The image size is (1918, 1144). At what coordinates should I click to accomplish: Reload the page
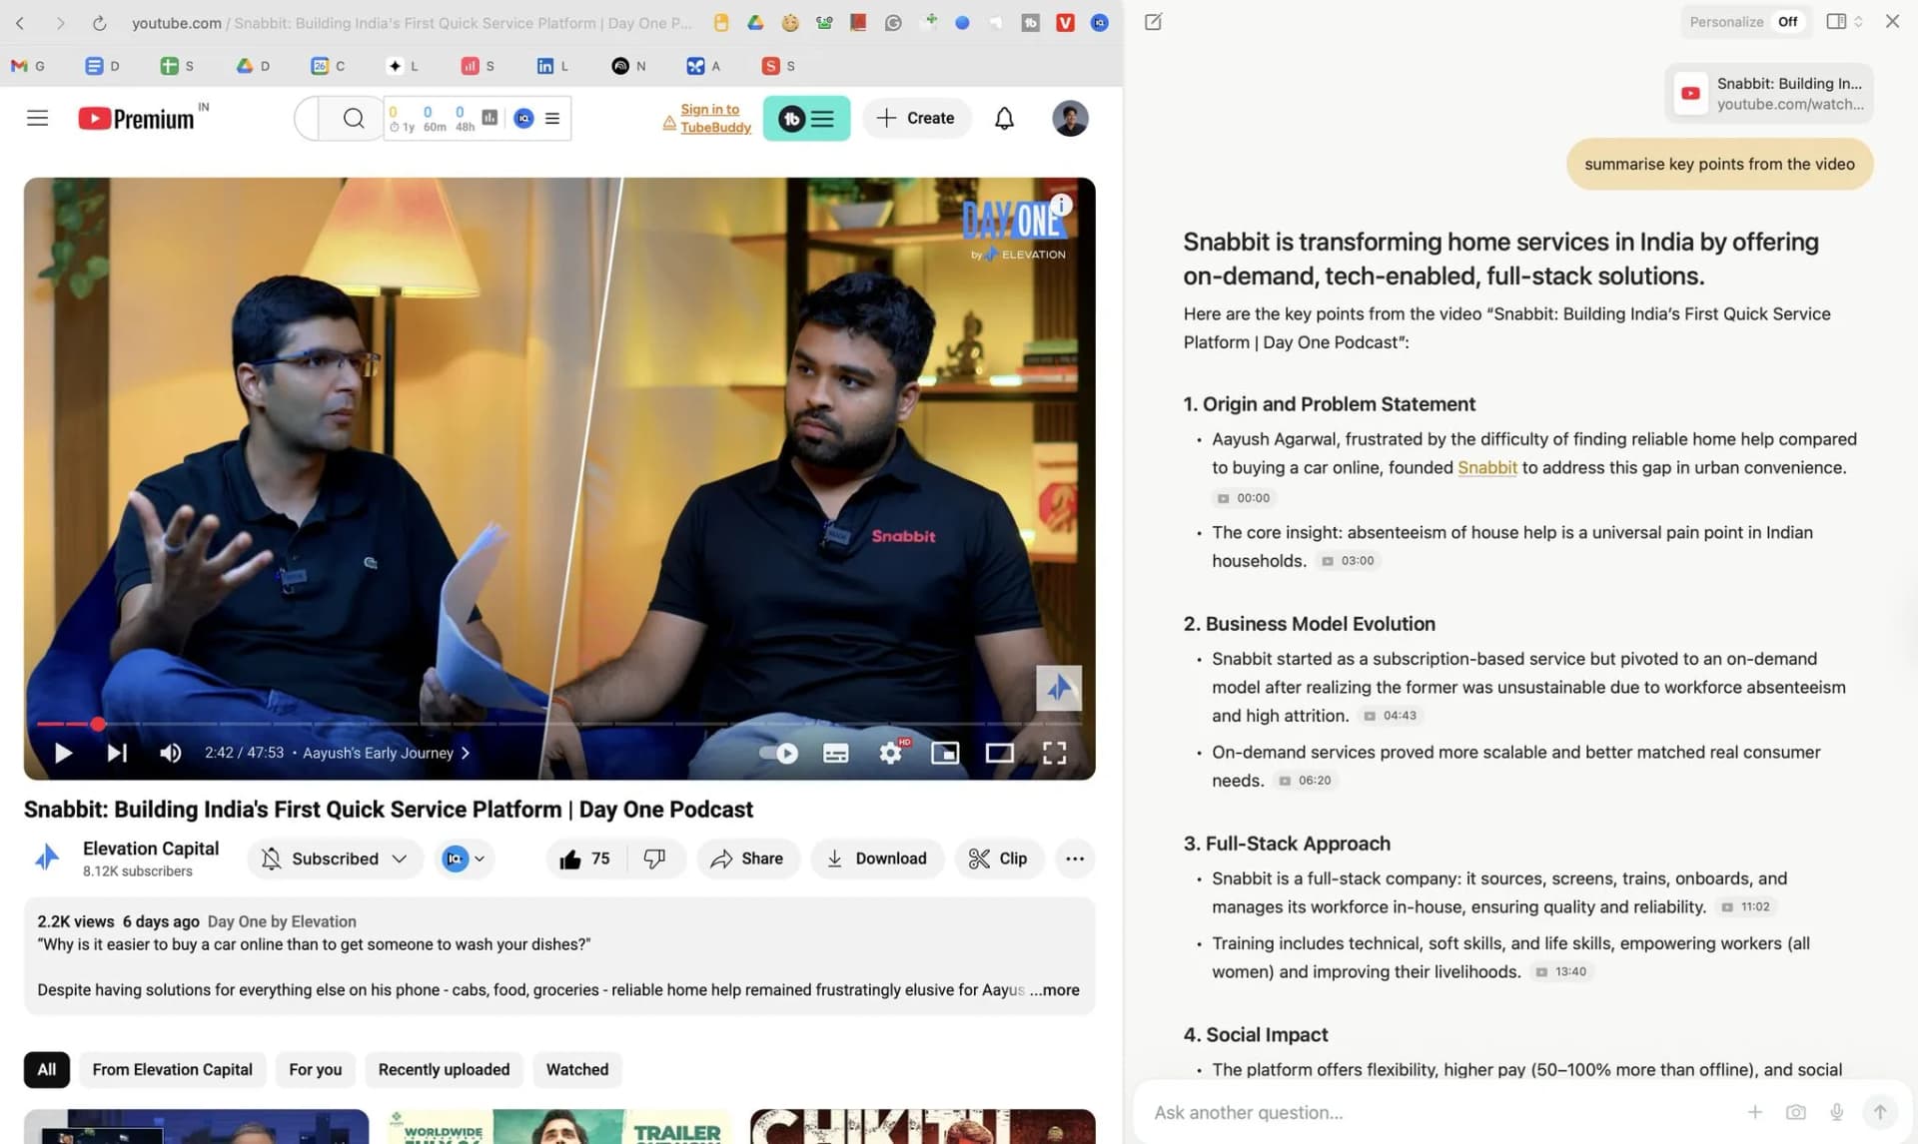pos(99,22)
